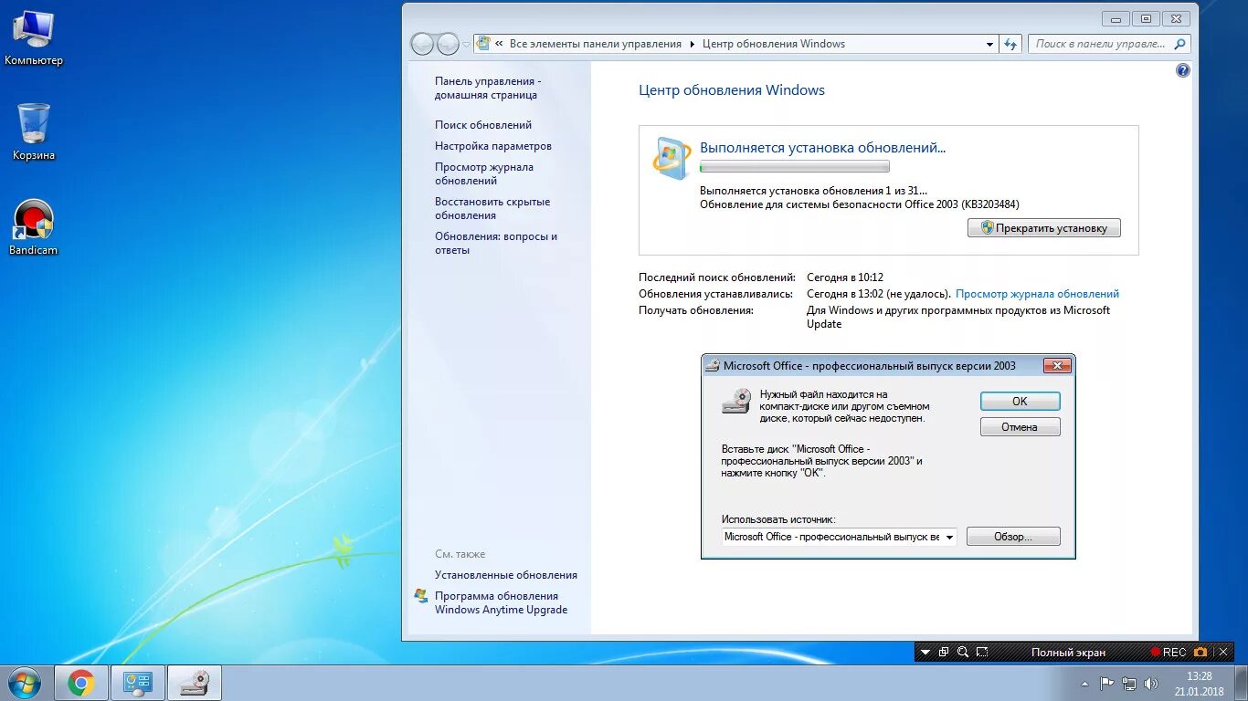This screenshot has width=1248, height=701.
Task: Open Восстановить скрытые обновления
Action: (x=492, y=208)
